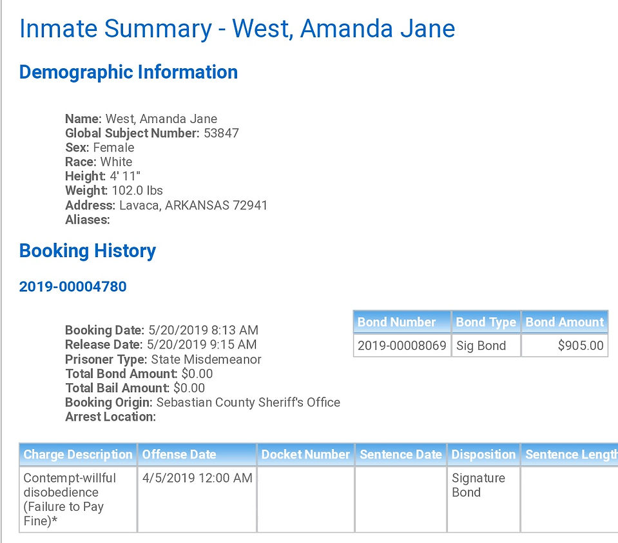Click the Bond Number column header
The image size is (618, 543).
point(402,322)
